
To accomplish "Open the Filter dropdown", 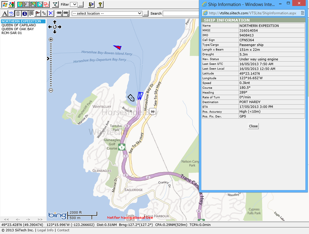I will tap(74, 4).
